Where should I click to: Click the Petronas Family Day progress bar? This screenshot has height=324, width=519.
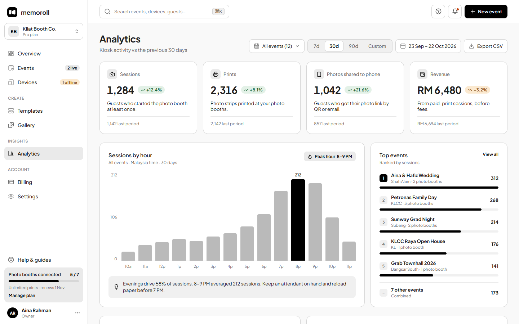pyautogui.click(x=439, y=210)
